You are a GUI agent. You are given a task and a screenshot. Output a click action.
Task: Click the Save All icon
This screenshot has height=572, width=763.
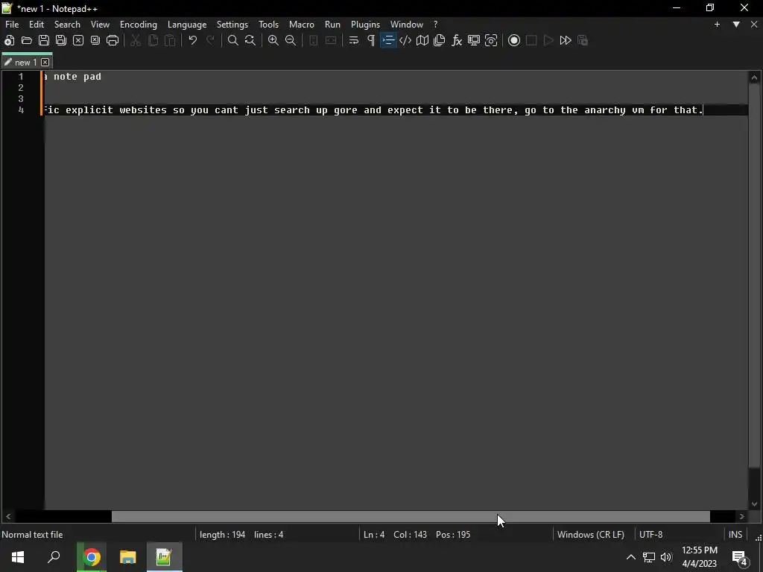click(61, 40)
